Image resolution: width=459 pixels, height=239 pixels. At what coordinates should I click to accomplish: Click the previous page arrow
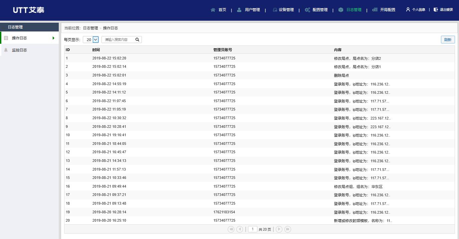coord(239,229)
